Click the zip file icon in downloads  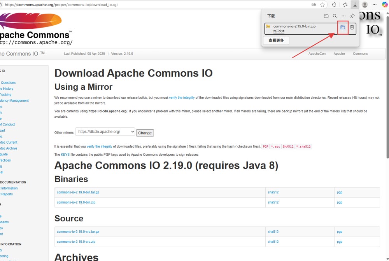point(268,26)
